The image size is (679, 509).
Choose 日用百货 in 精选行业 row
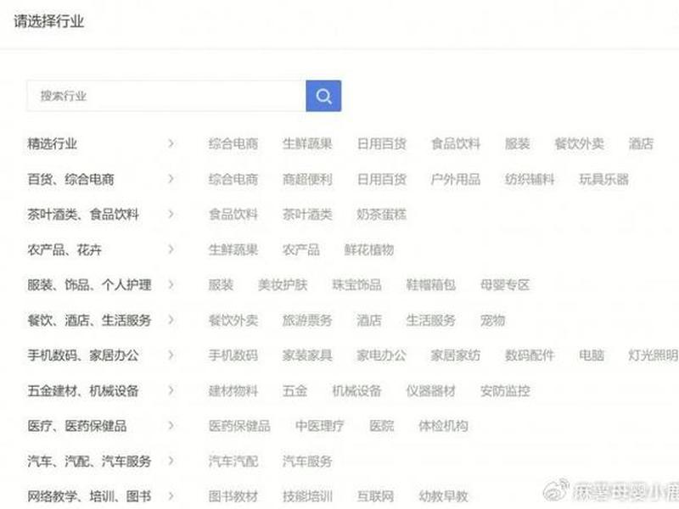pyautogui.click(x=381, y=143)
